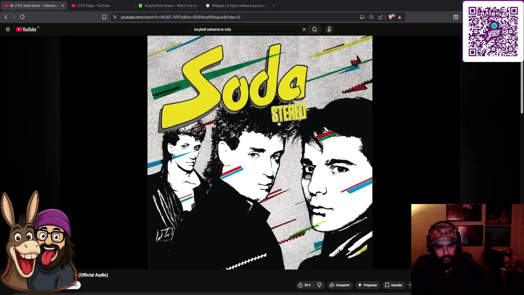Reload the page
The height and width of the screenshot is (295, 524).
(x=23, y=17)
